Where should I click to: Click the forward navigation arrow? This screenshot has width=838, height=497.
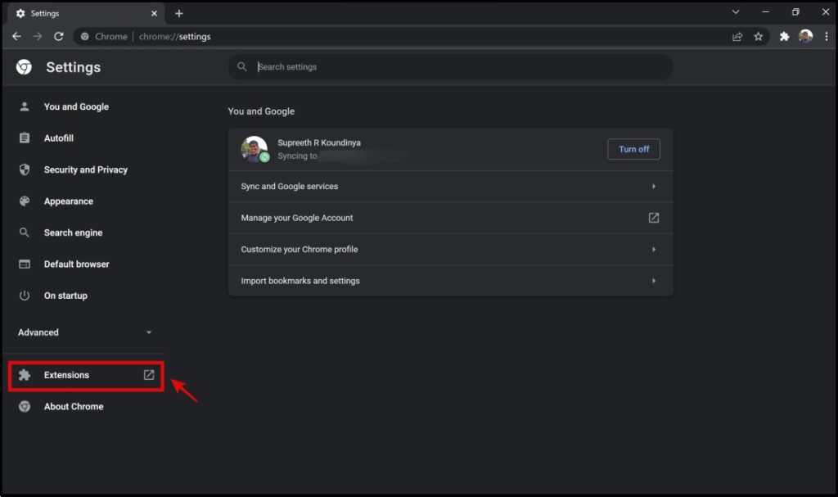pos(38,36)
